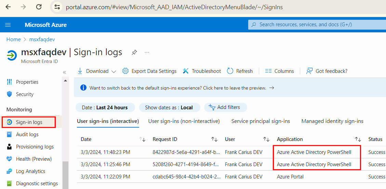The width and height of the screenshot is (386, 189).
Task: Switch to User sign-ins (non-interactive) tab
Action: [184, 121]
